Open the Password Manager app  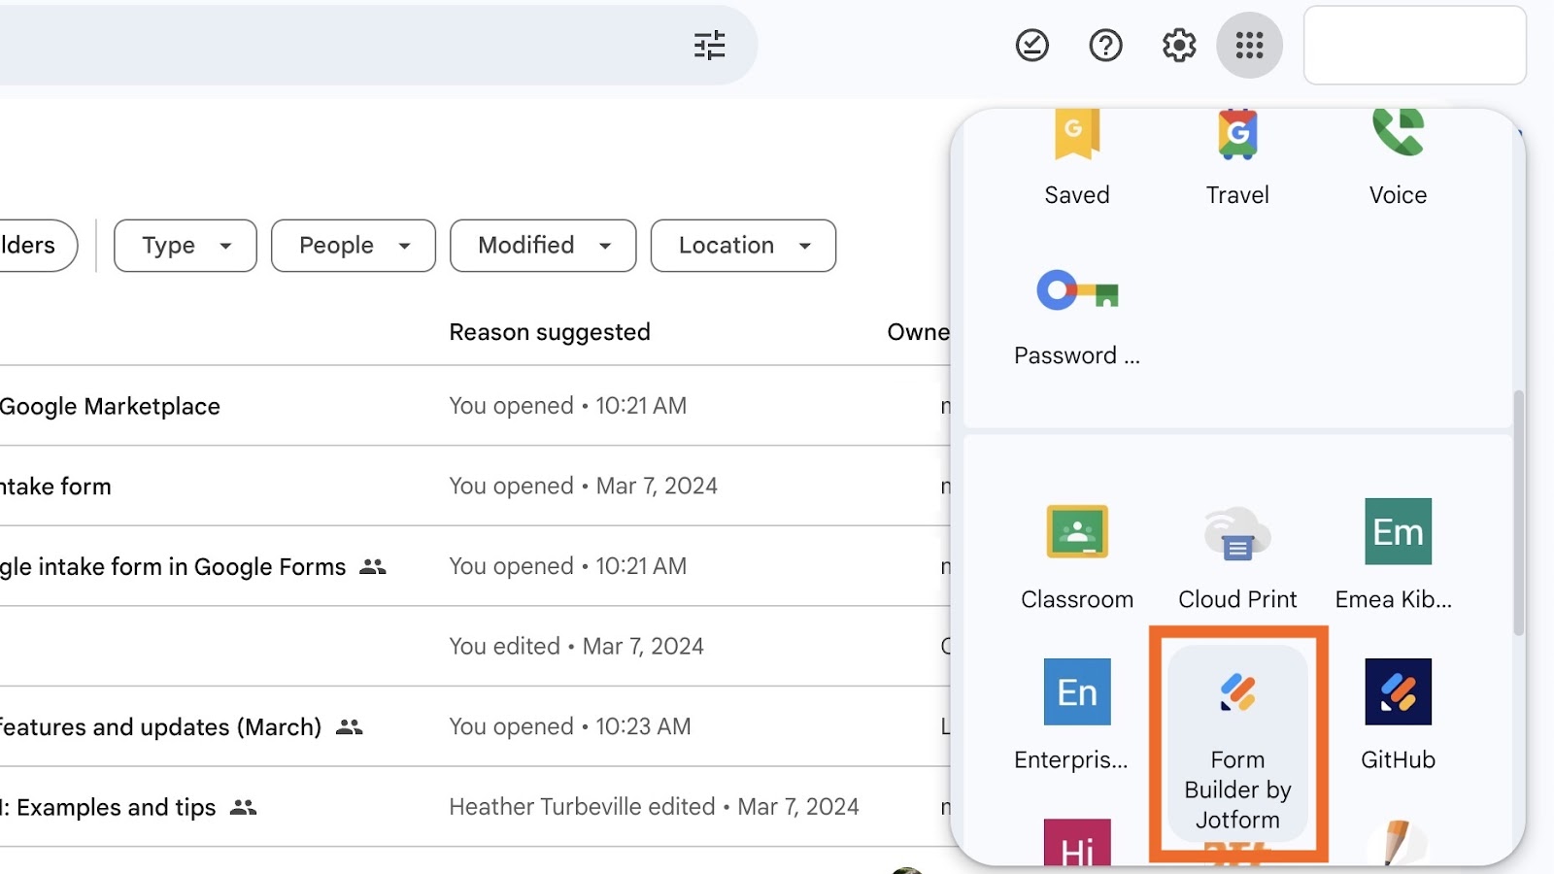click(x=1077, y=313)
